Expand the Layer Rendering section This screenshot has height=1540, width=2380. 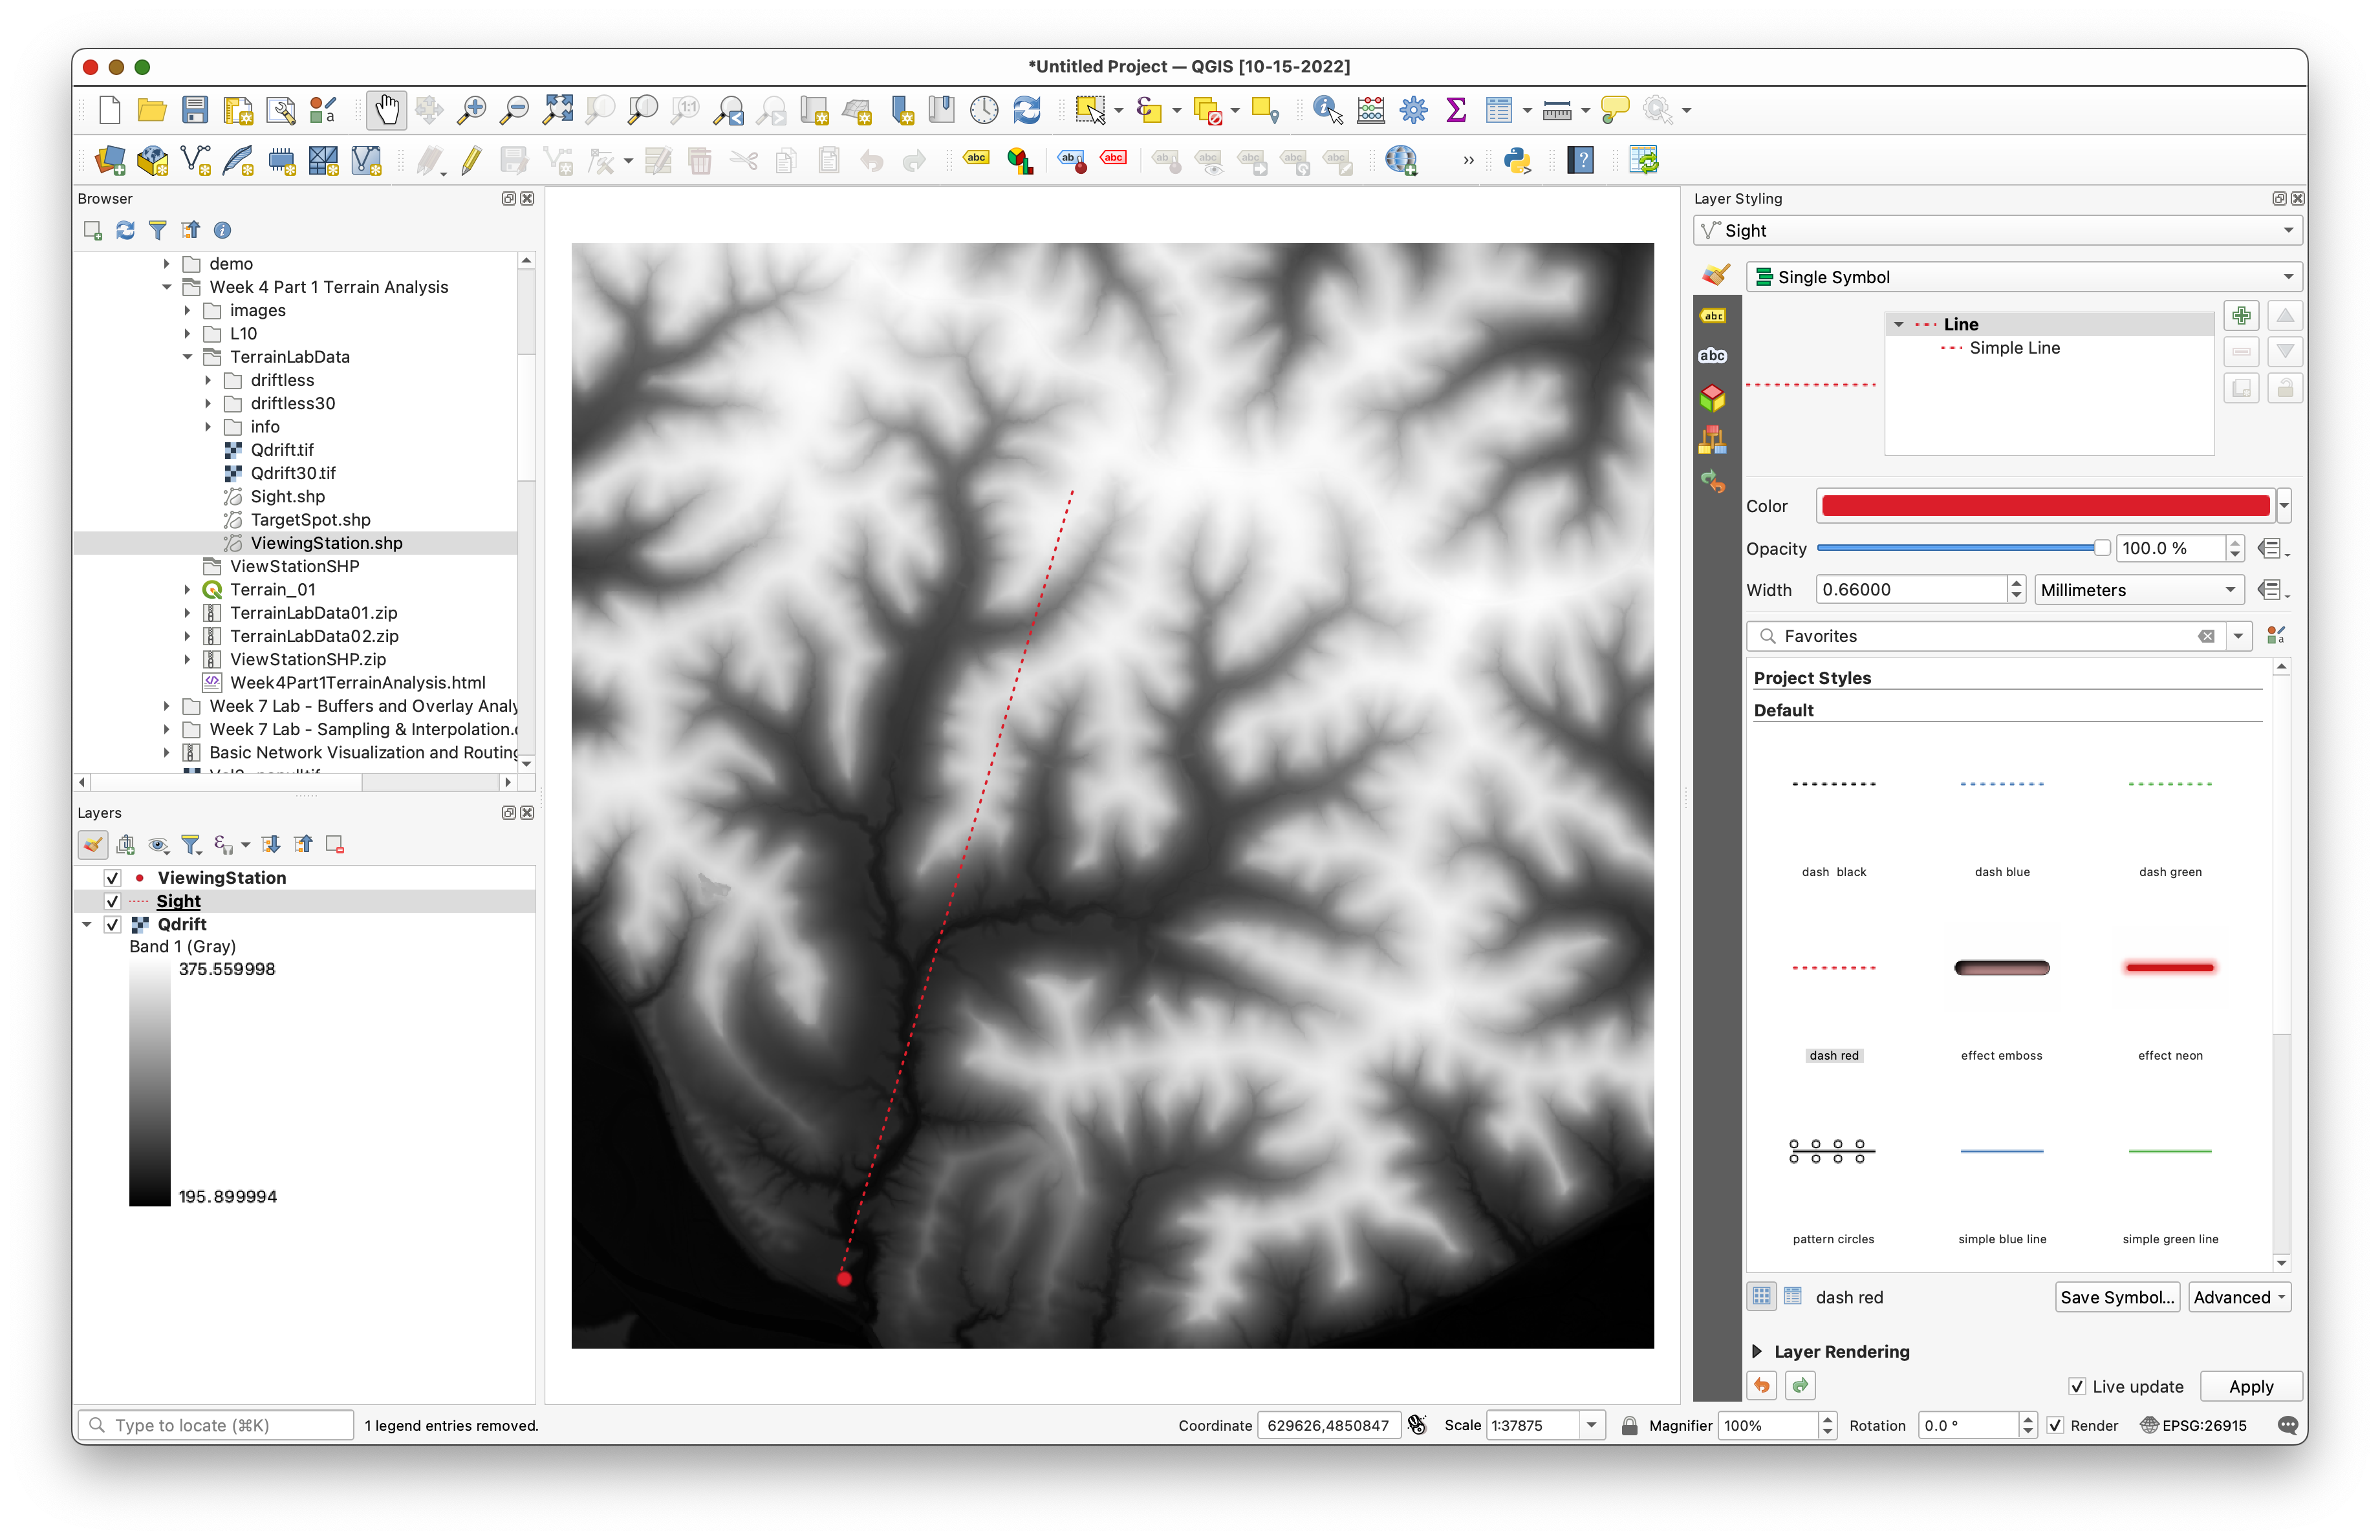(x=1757, y=1352)
